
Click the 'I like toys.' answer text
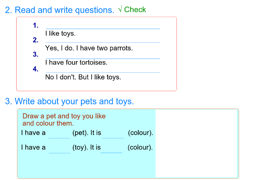point(60,33)
